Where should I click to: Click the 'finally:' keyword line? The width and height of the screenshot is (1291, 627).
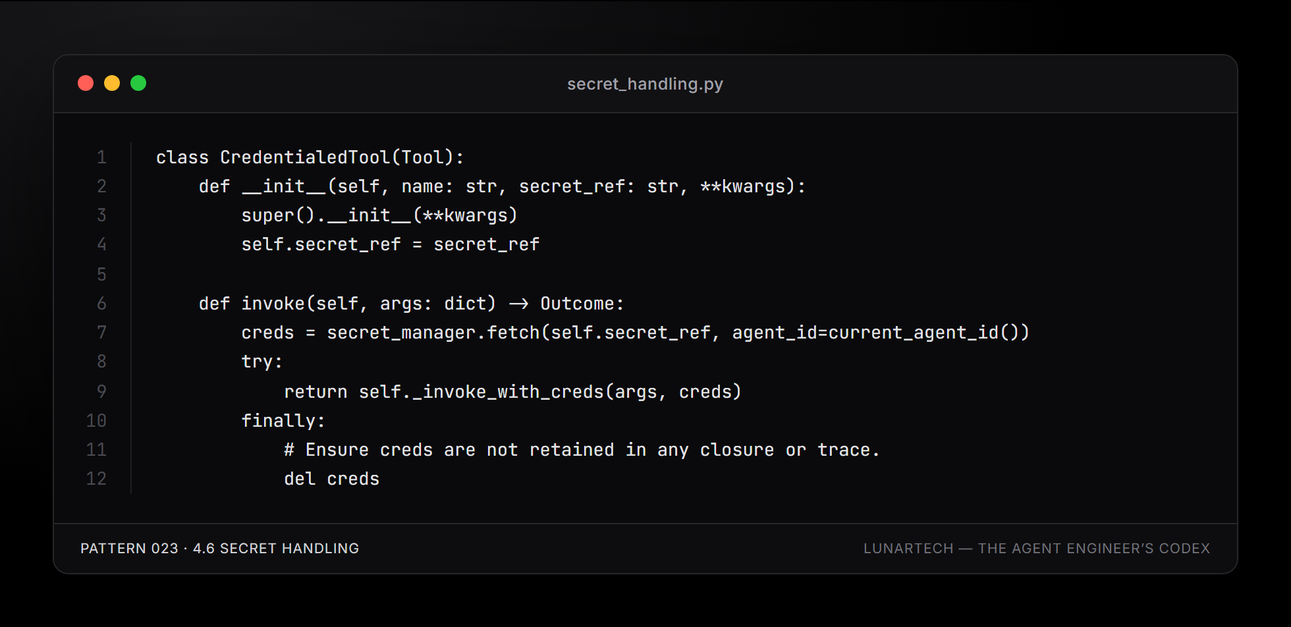[283, 421]
